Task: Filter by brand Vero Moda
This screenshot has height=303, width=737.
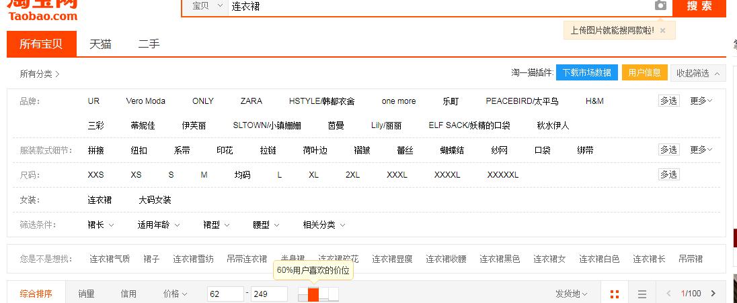Action: click(146, 101)
